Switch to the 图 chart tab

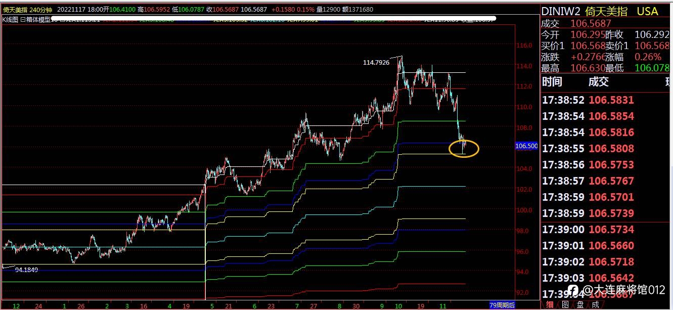pos(565,304)
